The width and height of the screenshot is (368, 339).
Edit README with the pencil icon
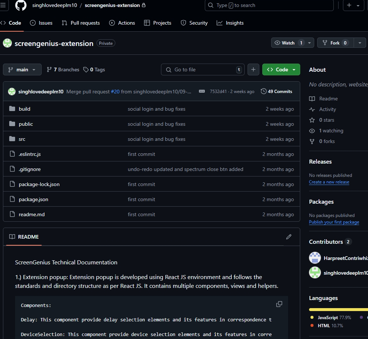click(x=289, y=237)
